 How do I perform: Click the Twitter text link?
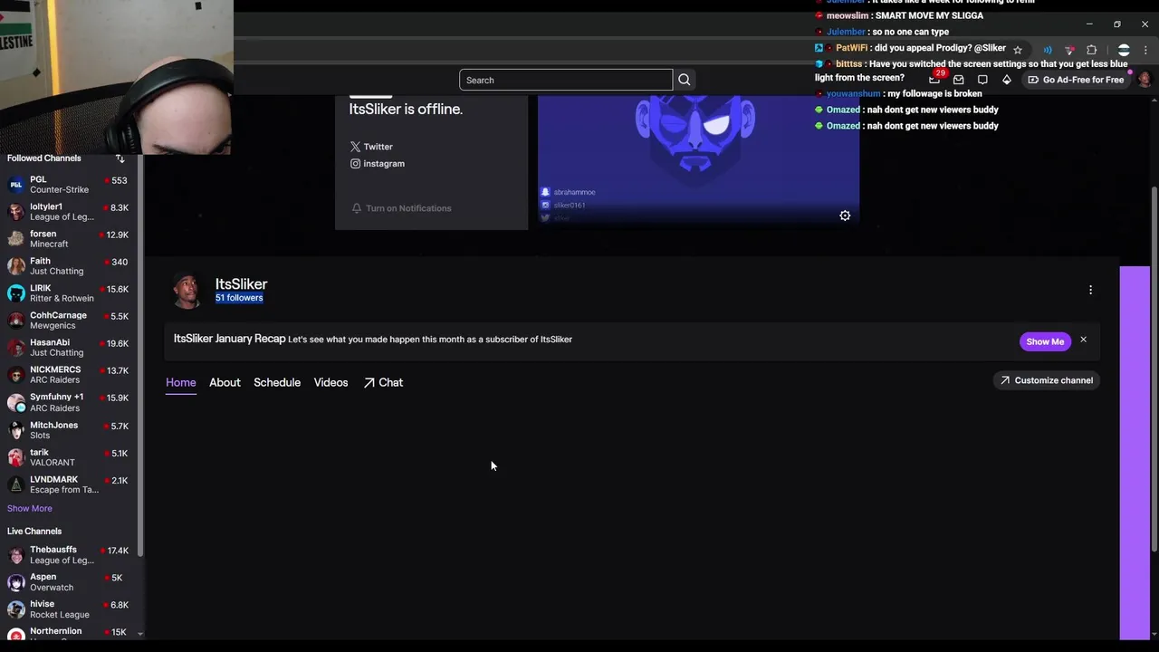[x=378, y=147]
